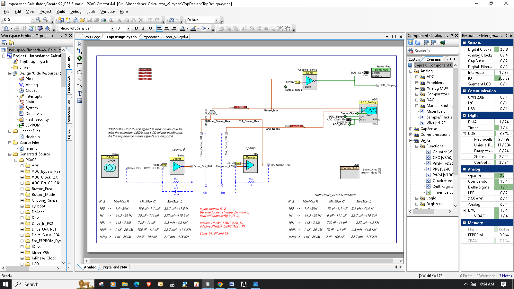514x289 pixels.
Task: Click the print toolbar icon
Action: 103,20
